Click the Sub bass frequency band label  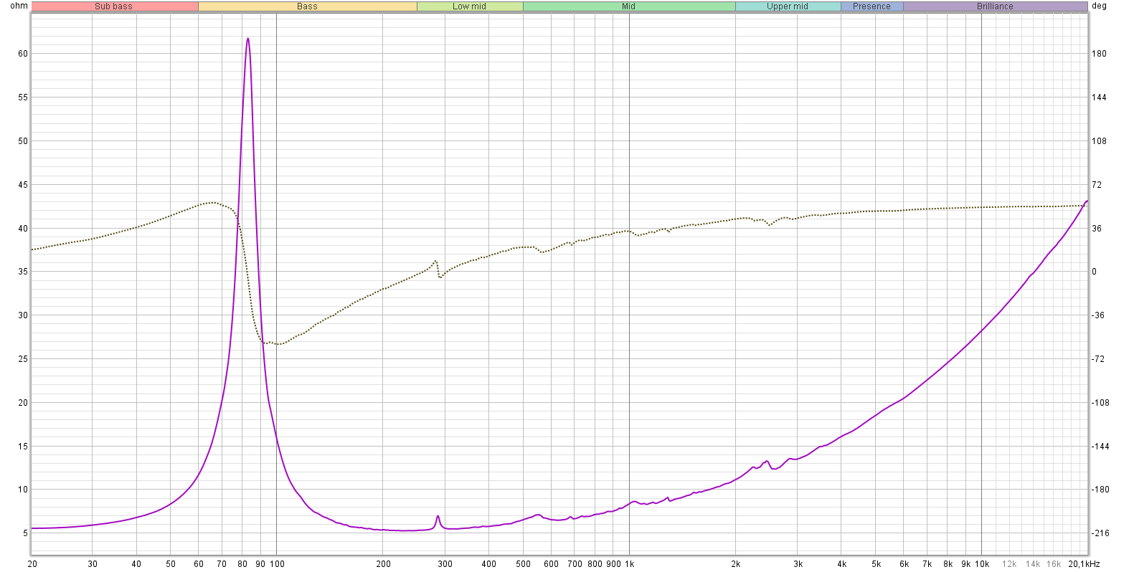point(114,6)
